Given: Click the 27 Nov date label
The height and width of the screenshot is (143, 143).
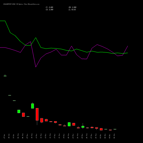Looking at the screenshot, I should [x=91, y=136].
